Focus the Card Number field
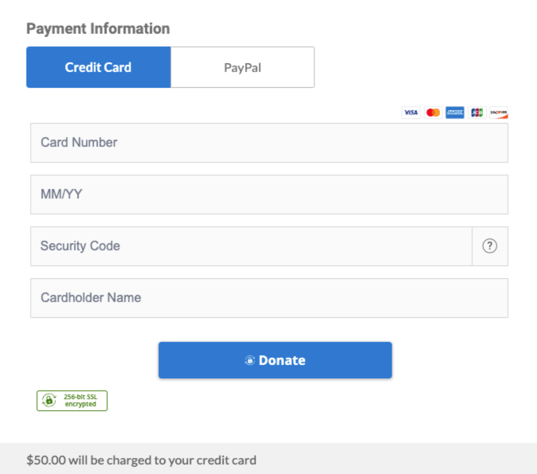The image size is (537, 474). click(x=269, y=142)
